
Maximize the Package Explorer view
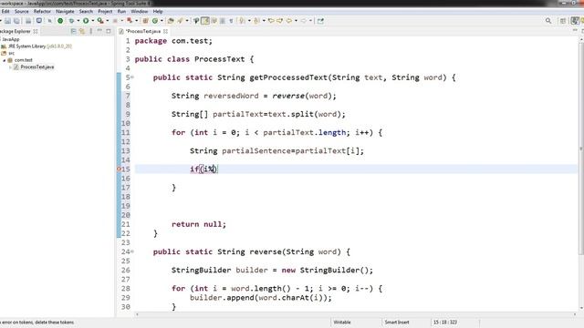click(109, 31)
